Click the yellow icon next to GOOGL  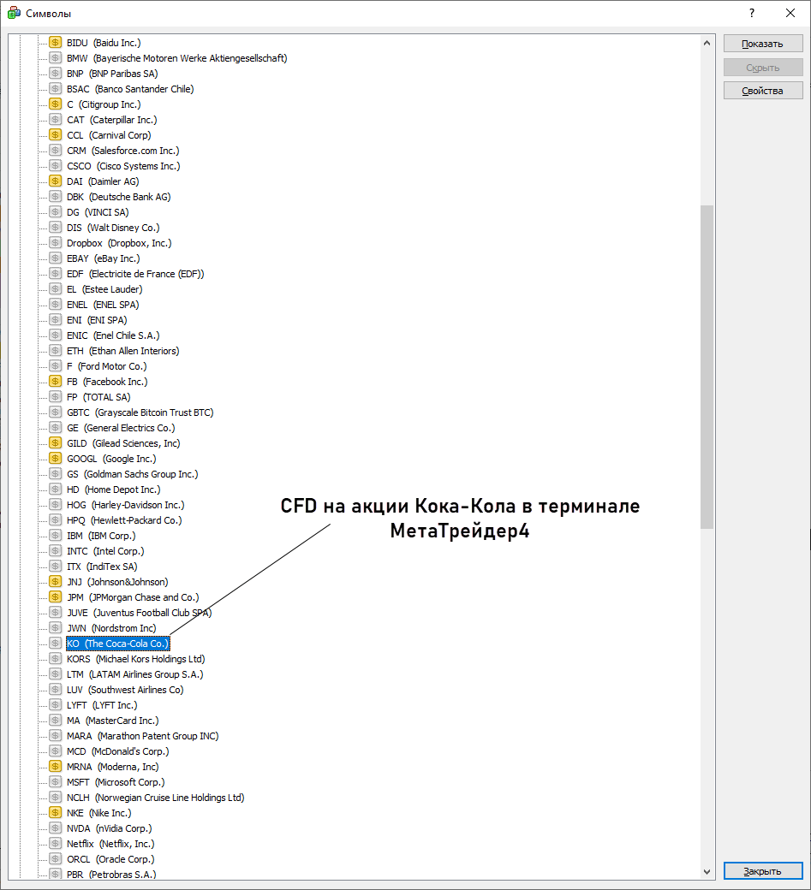[55, 459]
